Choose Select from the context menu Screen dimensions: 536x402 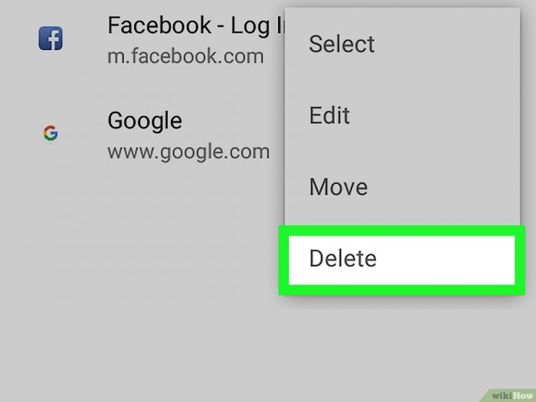click(341, 43)
